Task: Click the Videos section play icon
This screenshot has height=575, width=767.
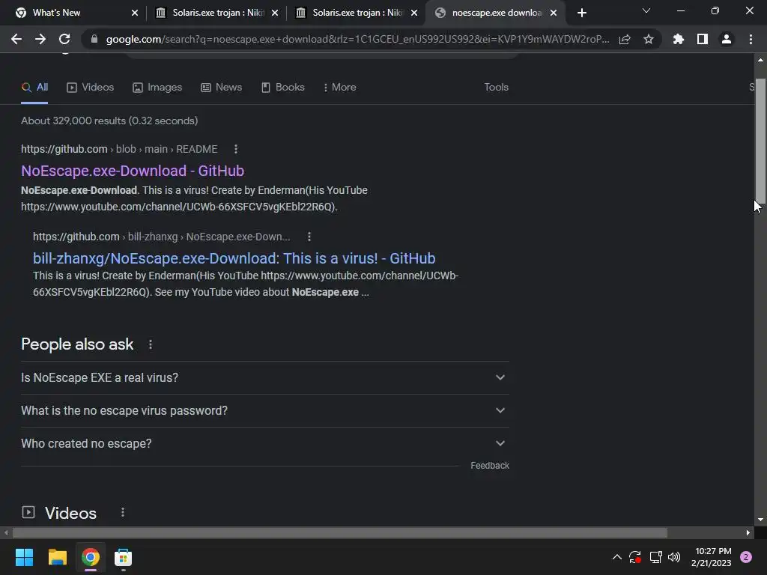Action: coord(28,512)
